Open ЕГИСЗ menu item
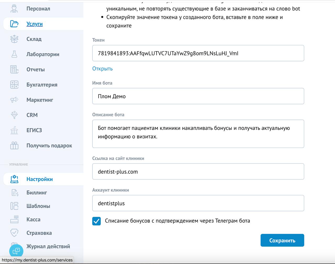Screen dimensions: 335x264 [34, 130]
